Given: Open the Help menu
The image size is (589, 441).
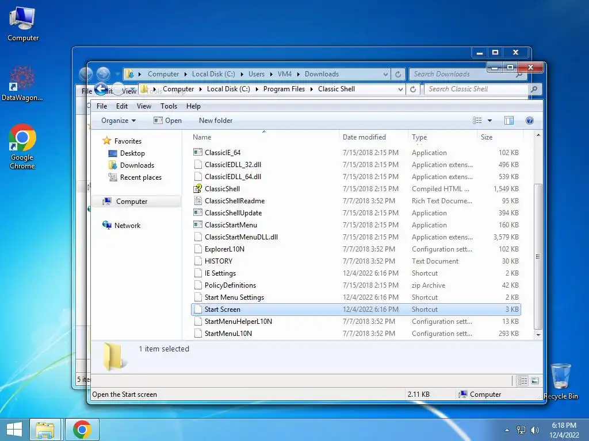Looking at the screenshot, I should [193, 106].
